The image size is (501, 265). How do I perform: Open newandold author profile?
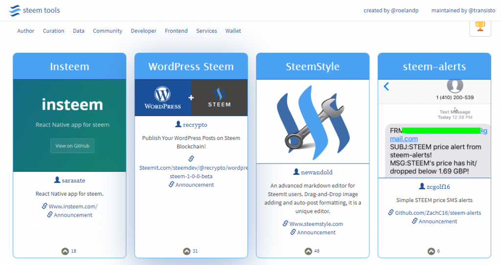[317, 172]
